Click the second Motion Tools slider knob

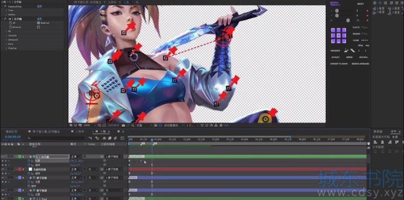click(x=337, y=15)
